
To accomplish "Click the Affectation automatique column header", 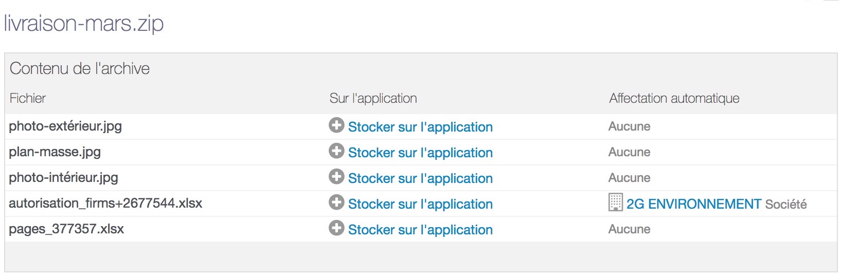I will [674, 98].
